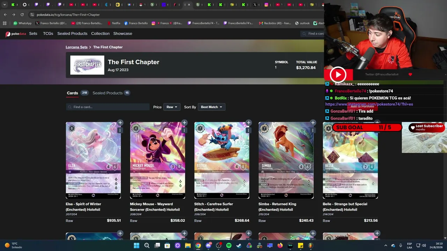
Task: Open the TCGs menu
Action: [48, 33]
